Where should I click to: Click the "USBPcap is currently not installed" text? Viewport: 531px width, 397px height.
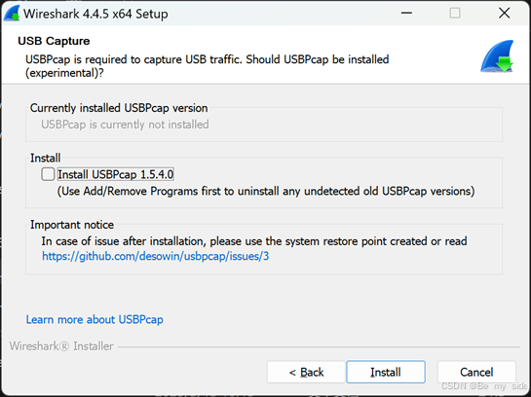[125, 125]
